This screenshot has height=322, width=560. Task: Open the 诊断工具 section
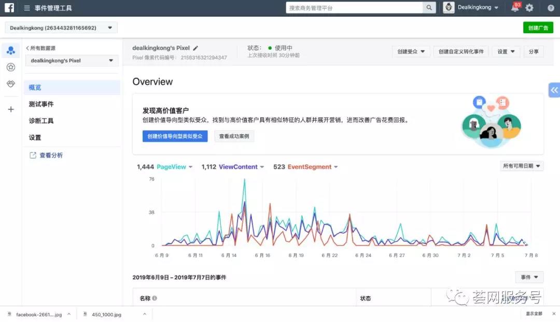coord(41,120)
